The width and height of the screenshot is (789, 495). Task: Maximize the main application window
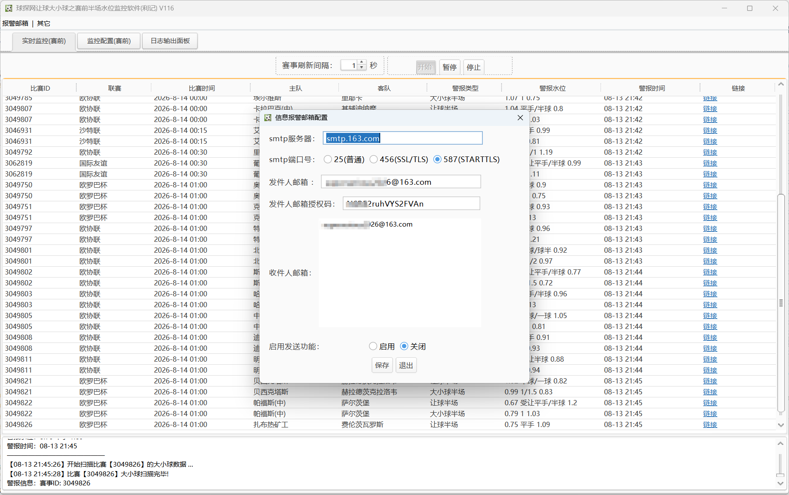click(x=750, y=8)
